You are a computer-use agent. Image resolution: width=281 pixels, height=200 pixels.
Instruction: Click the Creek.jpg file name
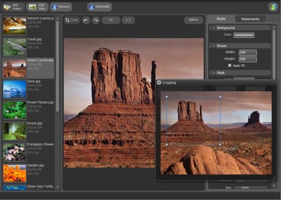tap(34, 39)
